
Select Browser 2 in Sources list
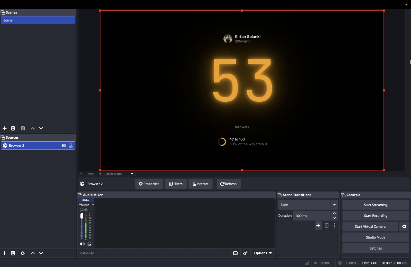pyautogui.click(x=38, y=146)
